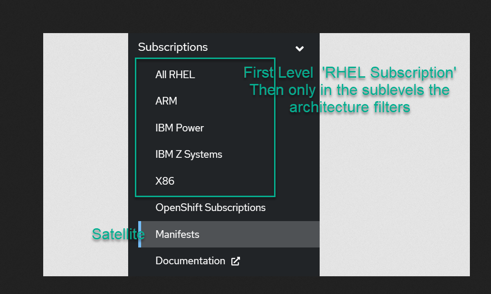Open OpenShift Subscriptions
Viewport: 491px width, 294px height.
pyautogui.click(x=210, y=208)
